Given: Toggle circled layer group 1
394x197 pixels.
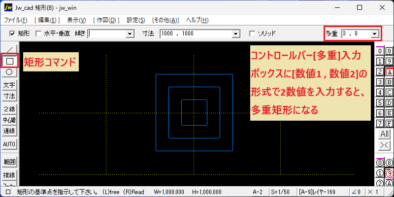Looking at the screenshot, I should pyautogui.click(x=380, y=173).
